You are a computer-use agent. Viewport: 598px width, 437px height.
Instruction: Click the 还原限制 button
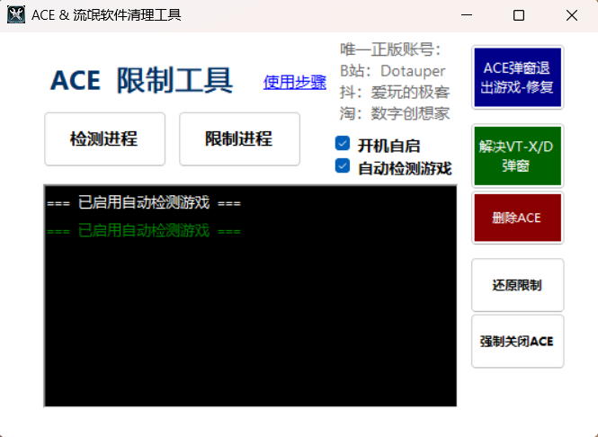point(518,285)
